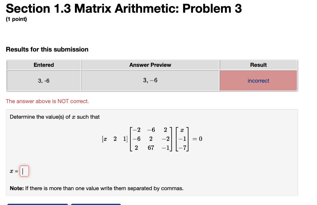Click the right blue button below the problem
This screenshot has width=317, height=205.
coord(95,204)
